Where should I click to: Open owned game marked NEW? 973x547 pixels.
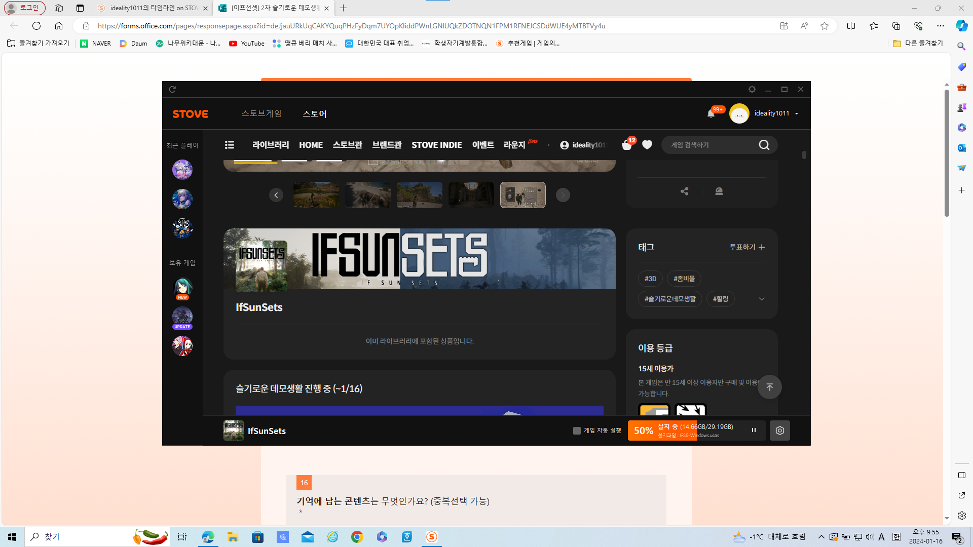click(182, 288)
